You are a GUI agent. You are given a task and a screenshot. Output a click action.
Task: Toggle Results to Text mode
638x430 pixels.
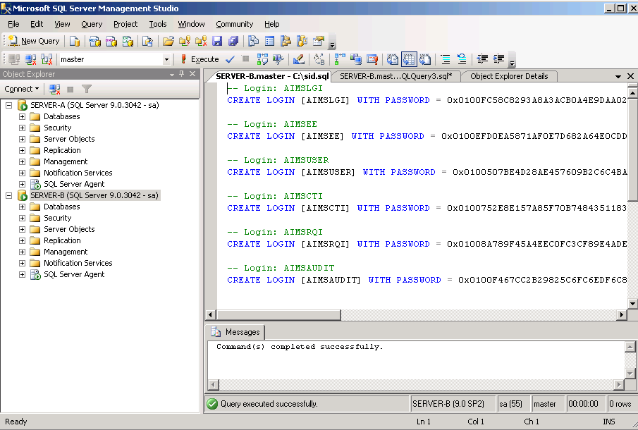click(393, 60)
